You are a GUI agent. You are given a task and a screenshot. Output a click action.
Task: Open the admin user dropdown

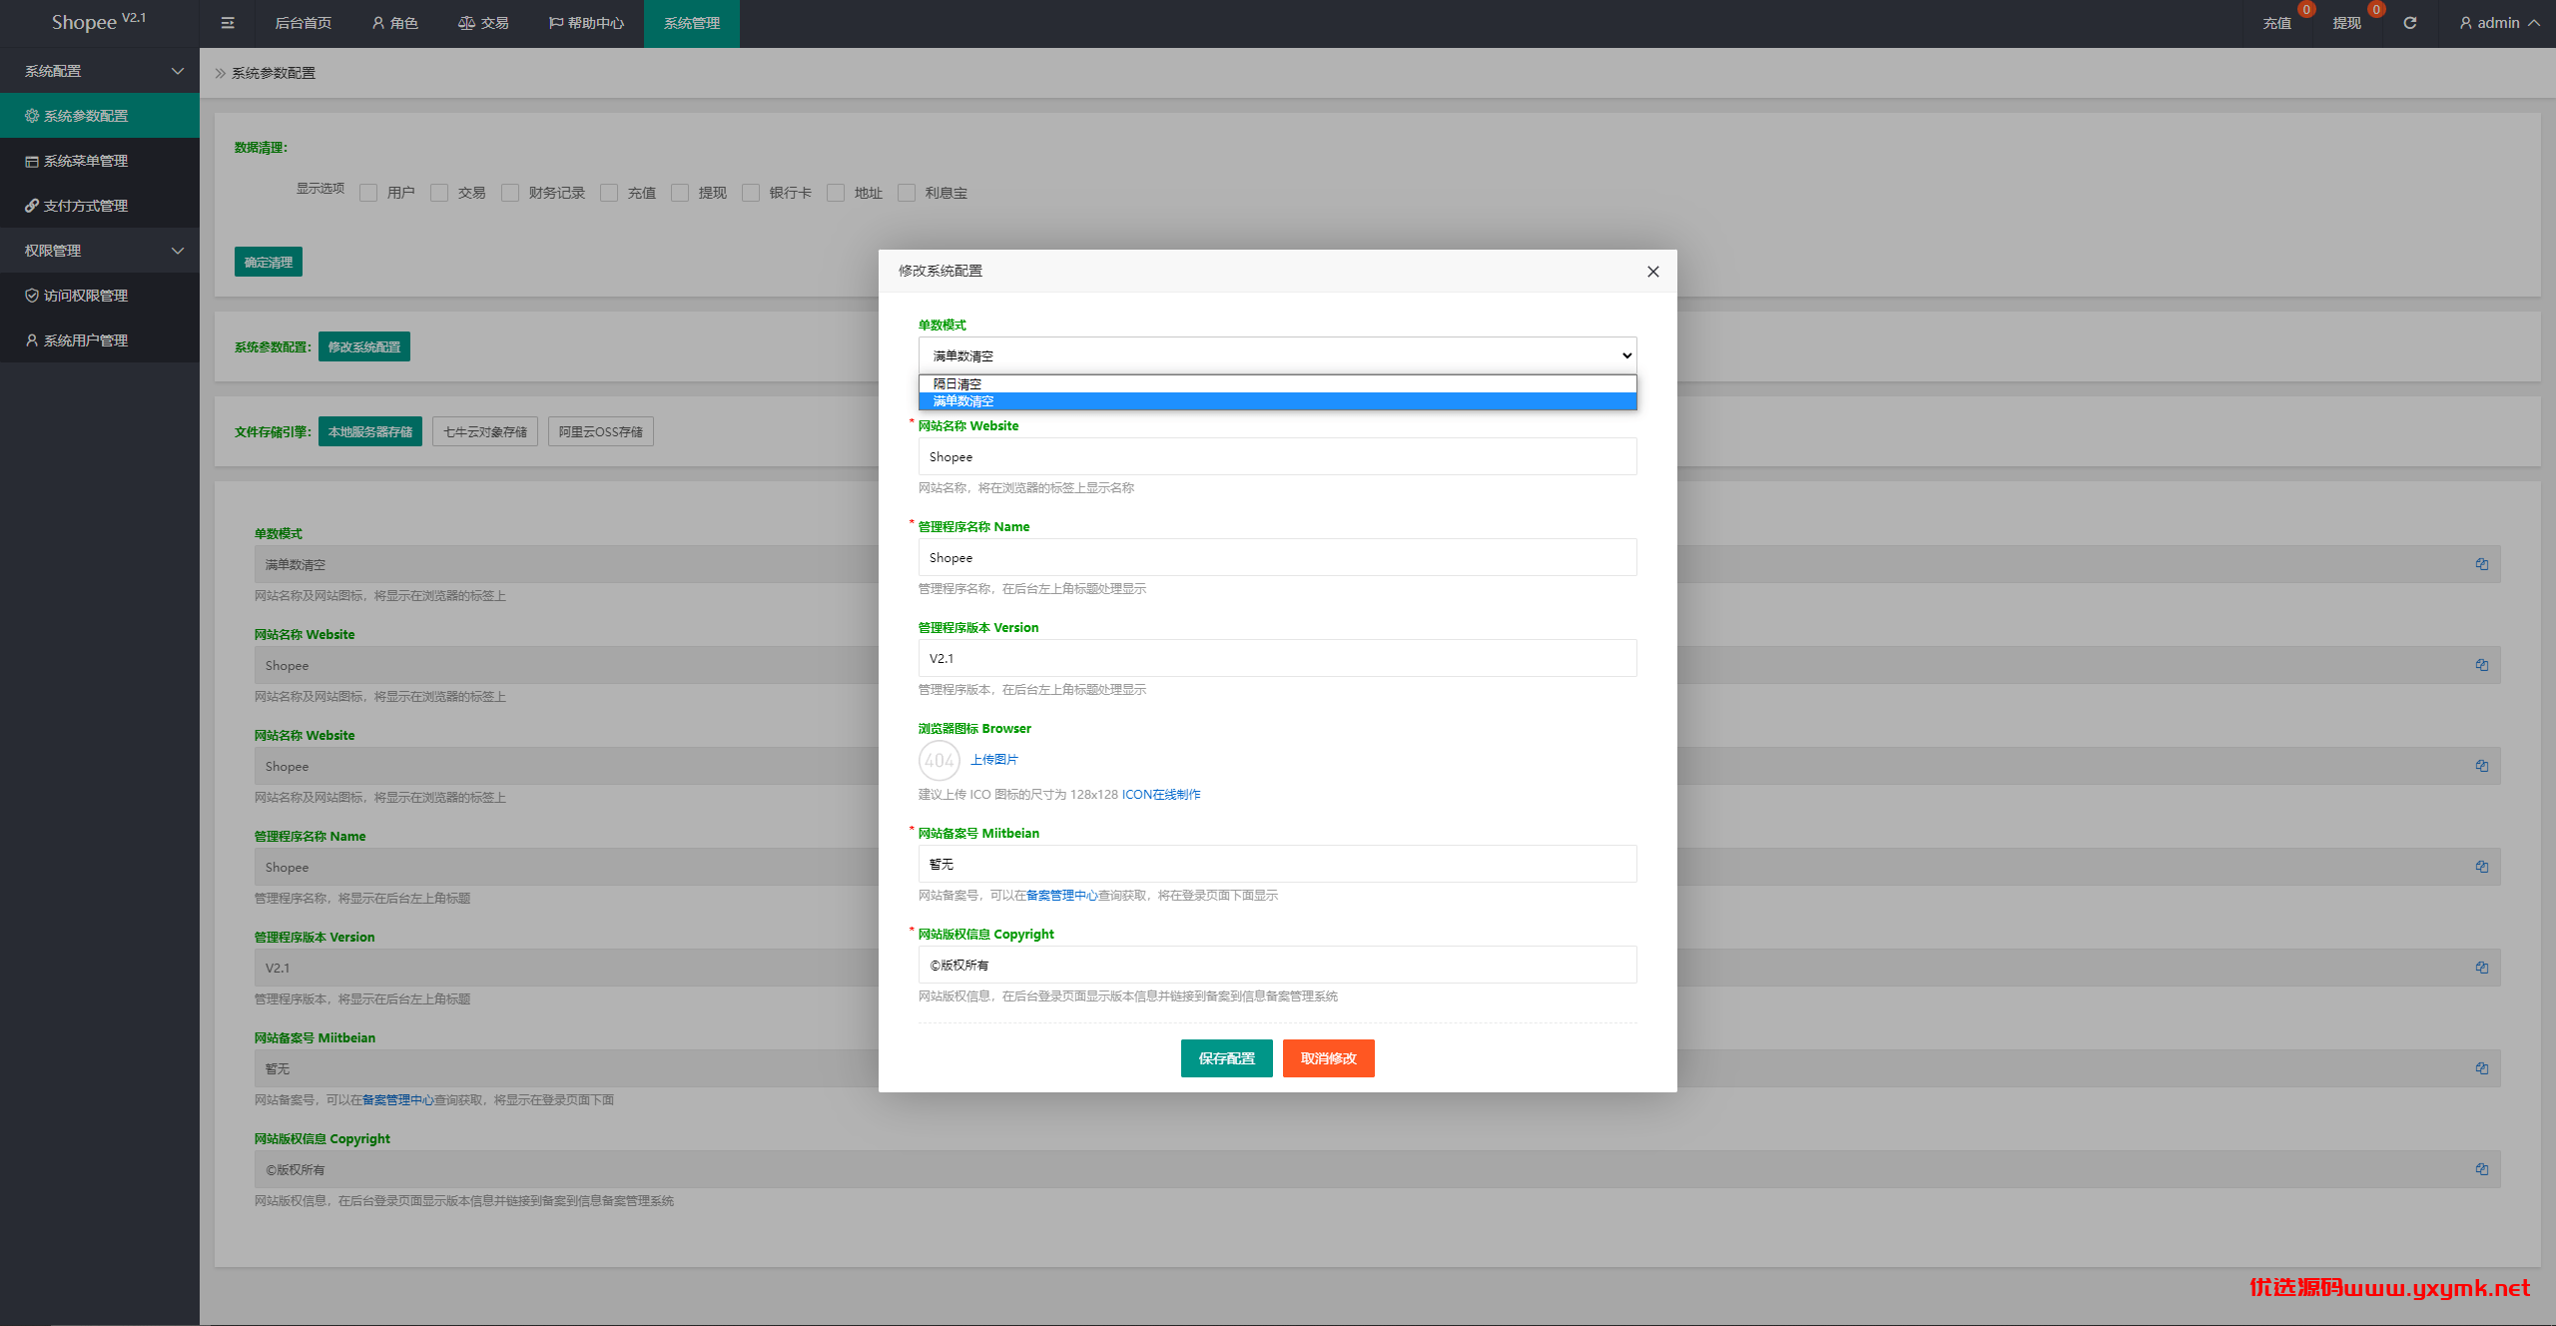click(x=2499, y=23)
